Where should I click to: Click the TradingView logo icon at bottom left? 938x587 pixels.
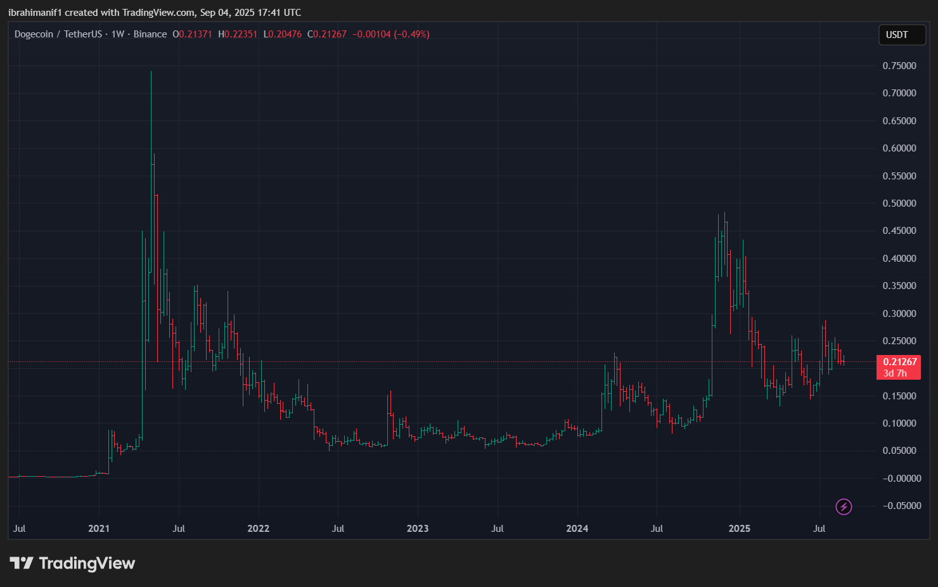pos(21,563)
